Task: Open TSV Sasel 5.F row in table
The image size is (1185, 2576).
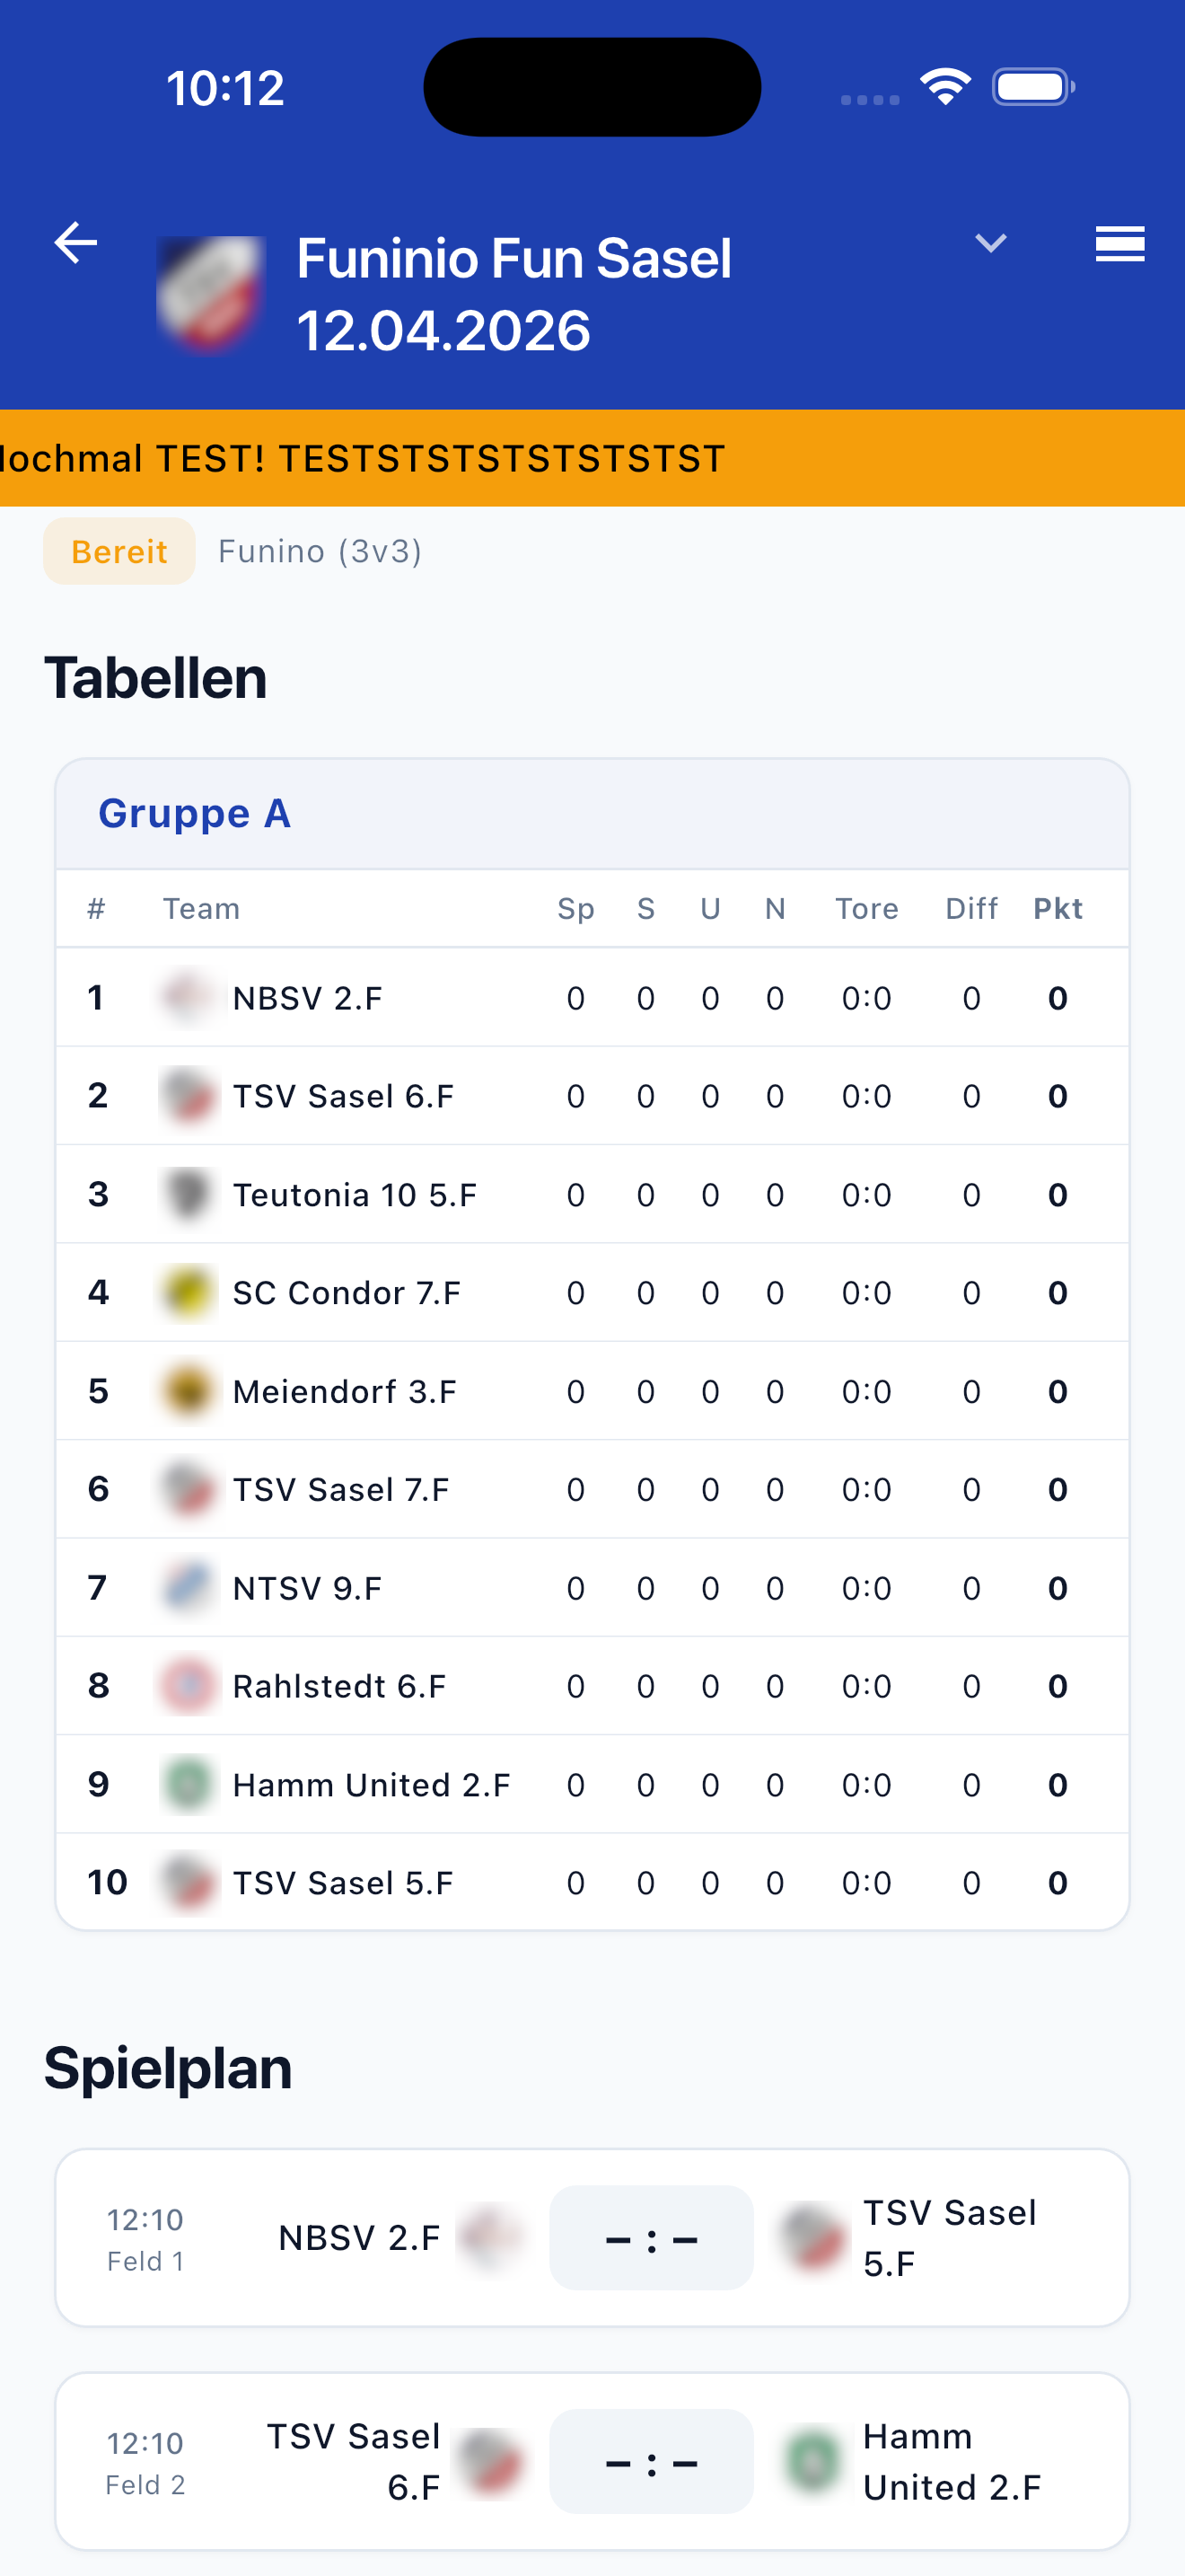Action: tap(592, 1883)
